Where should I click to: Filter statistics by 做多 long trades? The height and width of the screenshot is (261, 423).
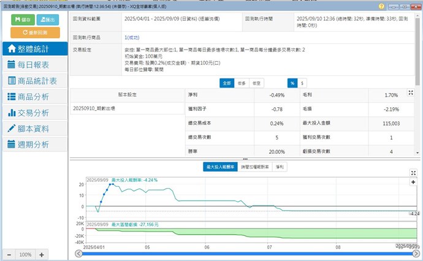(242, 83)
